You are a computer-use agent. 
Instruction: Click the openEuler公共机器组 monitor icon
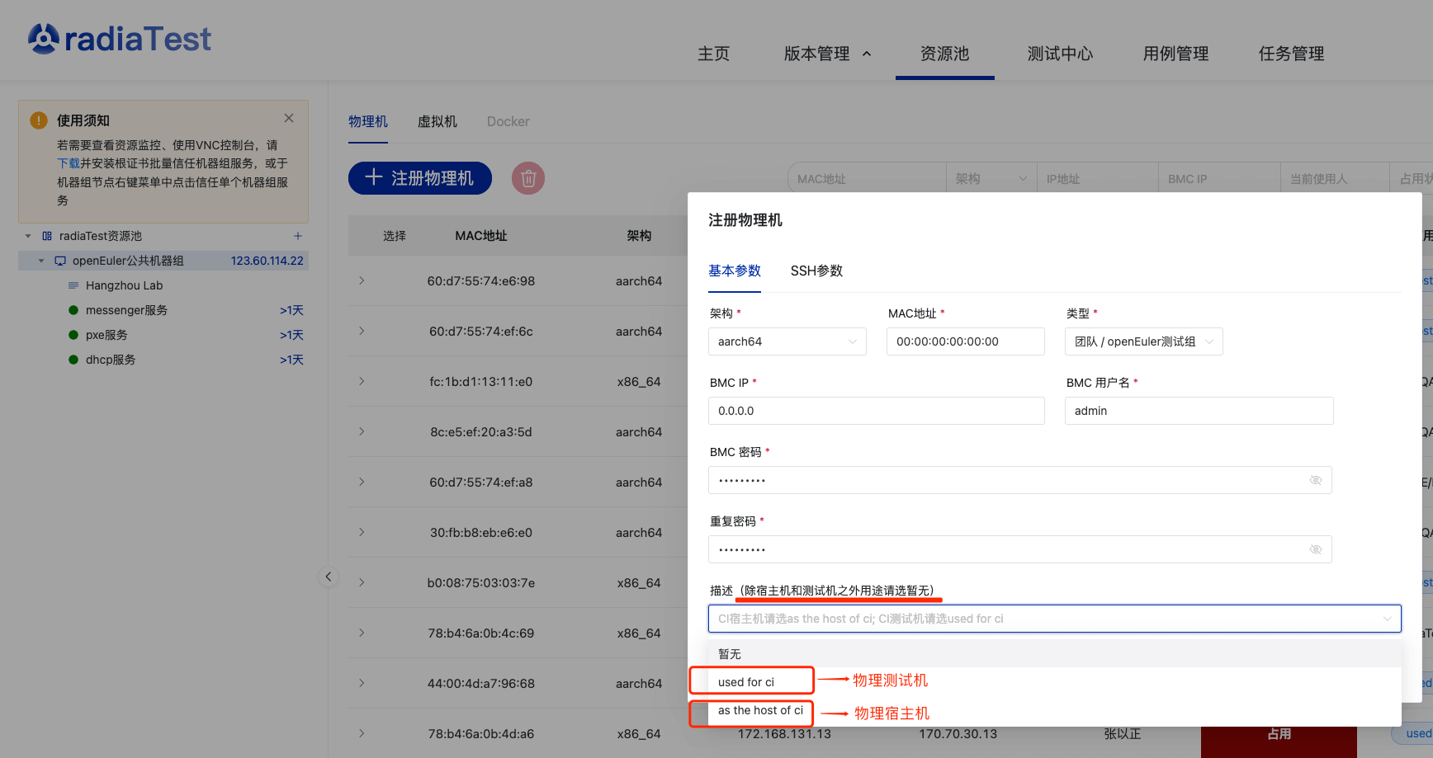[x=60, y=261]
